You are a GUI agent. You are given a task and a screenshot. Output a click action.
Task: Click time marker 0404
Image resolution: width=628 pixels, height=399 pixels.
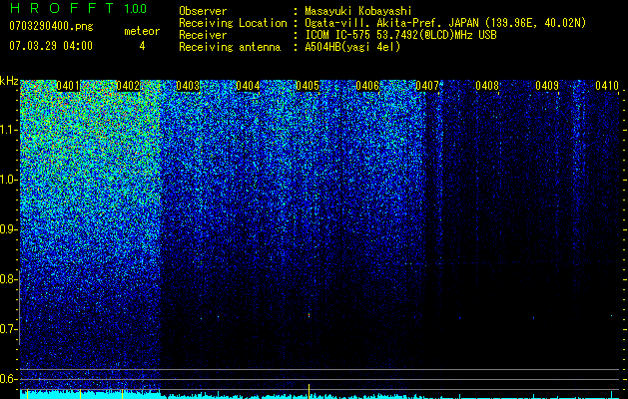pos(248,86)
